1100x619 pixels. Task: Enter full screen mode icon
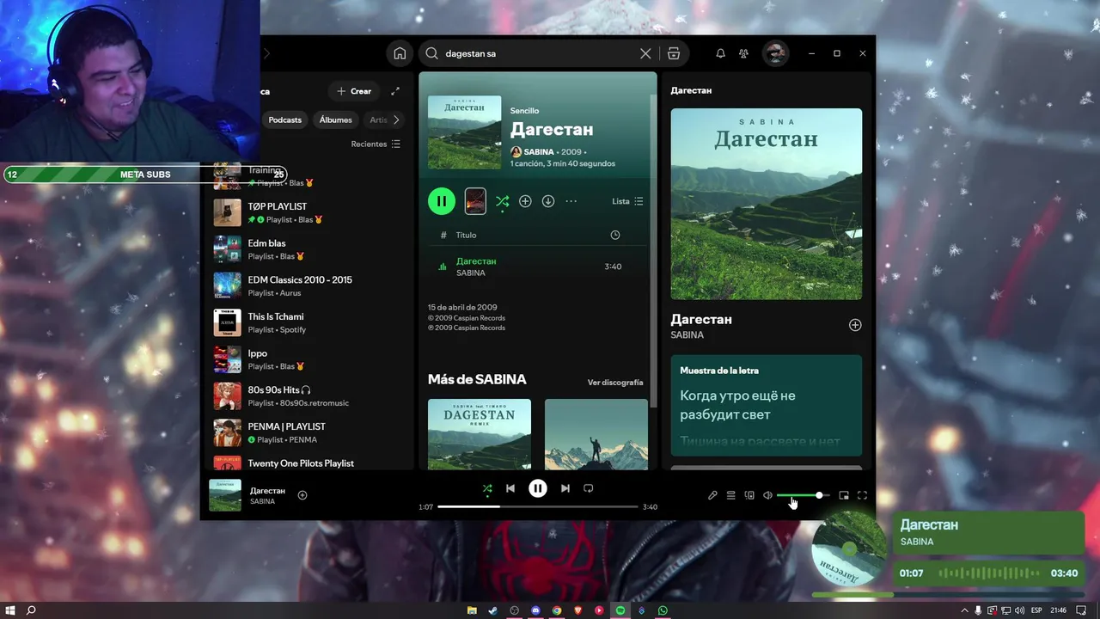863,495
